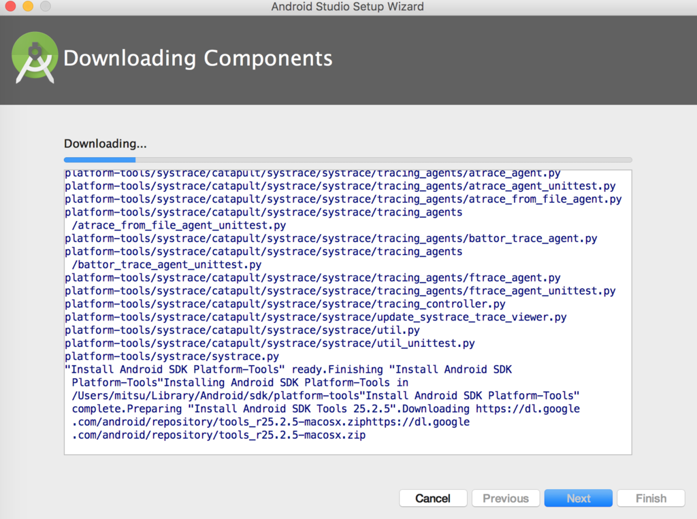The height and width of the screenshot is (519, 697).
Task: Select the line 'platform-tools/systrace/systrace.py'
Action: [172, 356]
